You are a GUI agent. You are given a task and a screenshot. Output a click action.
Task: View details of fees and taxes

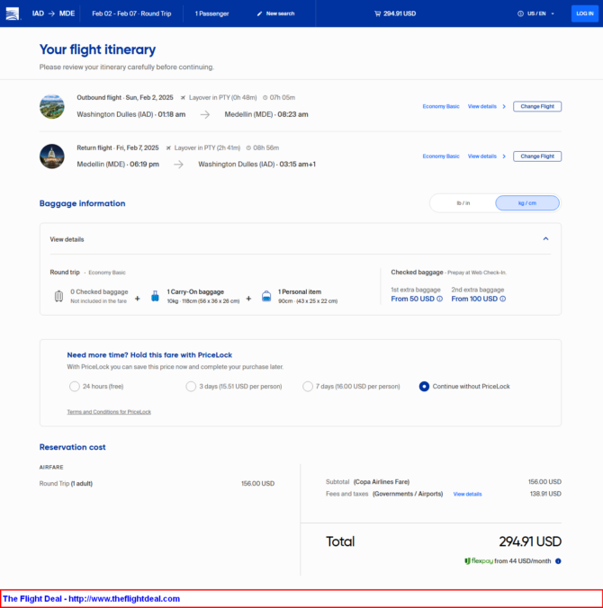[467, 494]
